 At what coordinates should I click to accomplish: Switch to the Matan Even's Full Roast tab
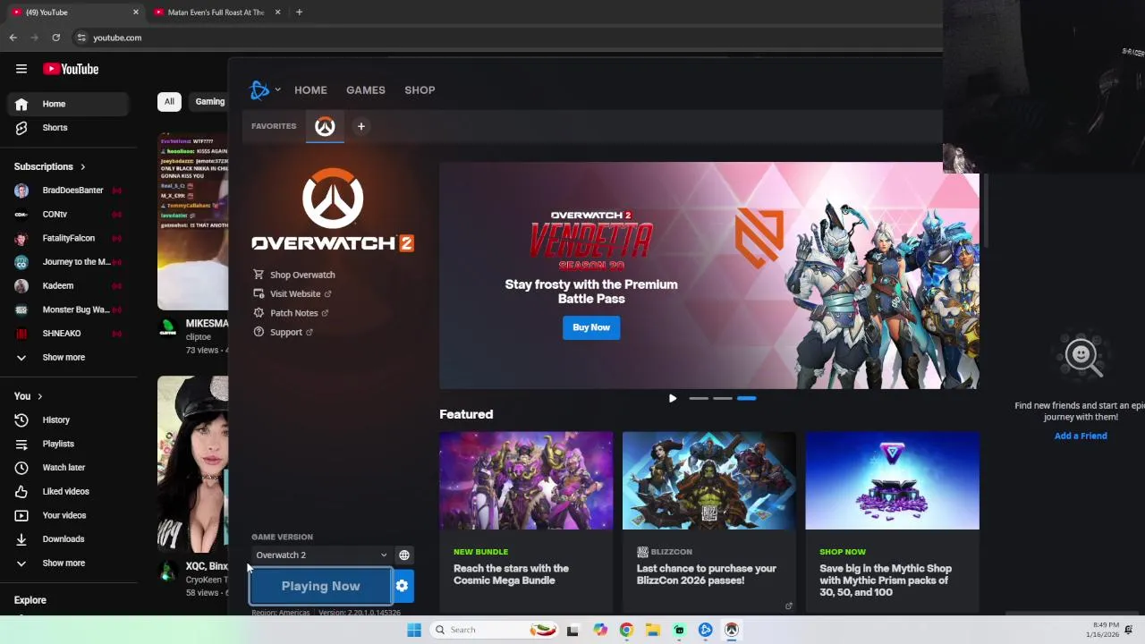pyautogui.click(x=216, y=13)
